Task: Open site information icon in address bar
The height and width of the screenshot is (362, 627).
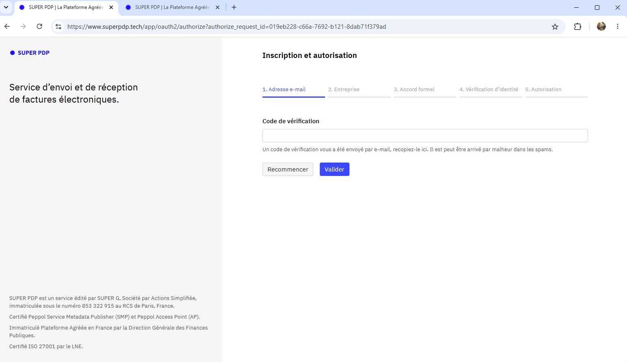Action: tap(59, 27)
